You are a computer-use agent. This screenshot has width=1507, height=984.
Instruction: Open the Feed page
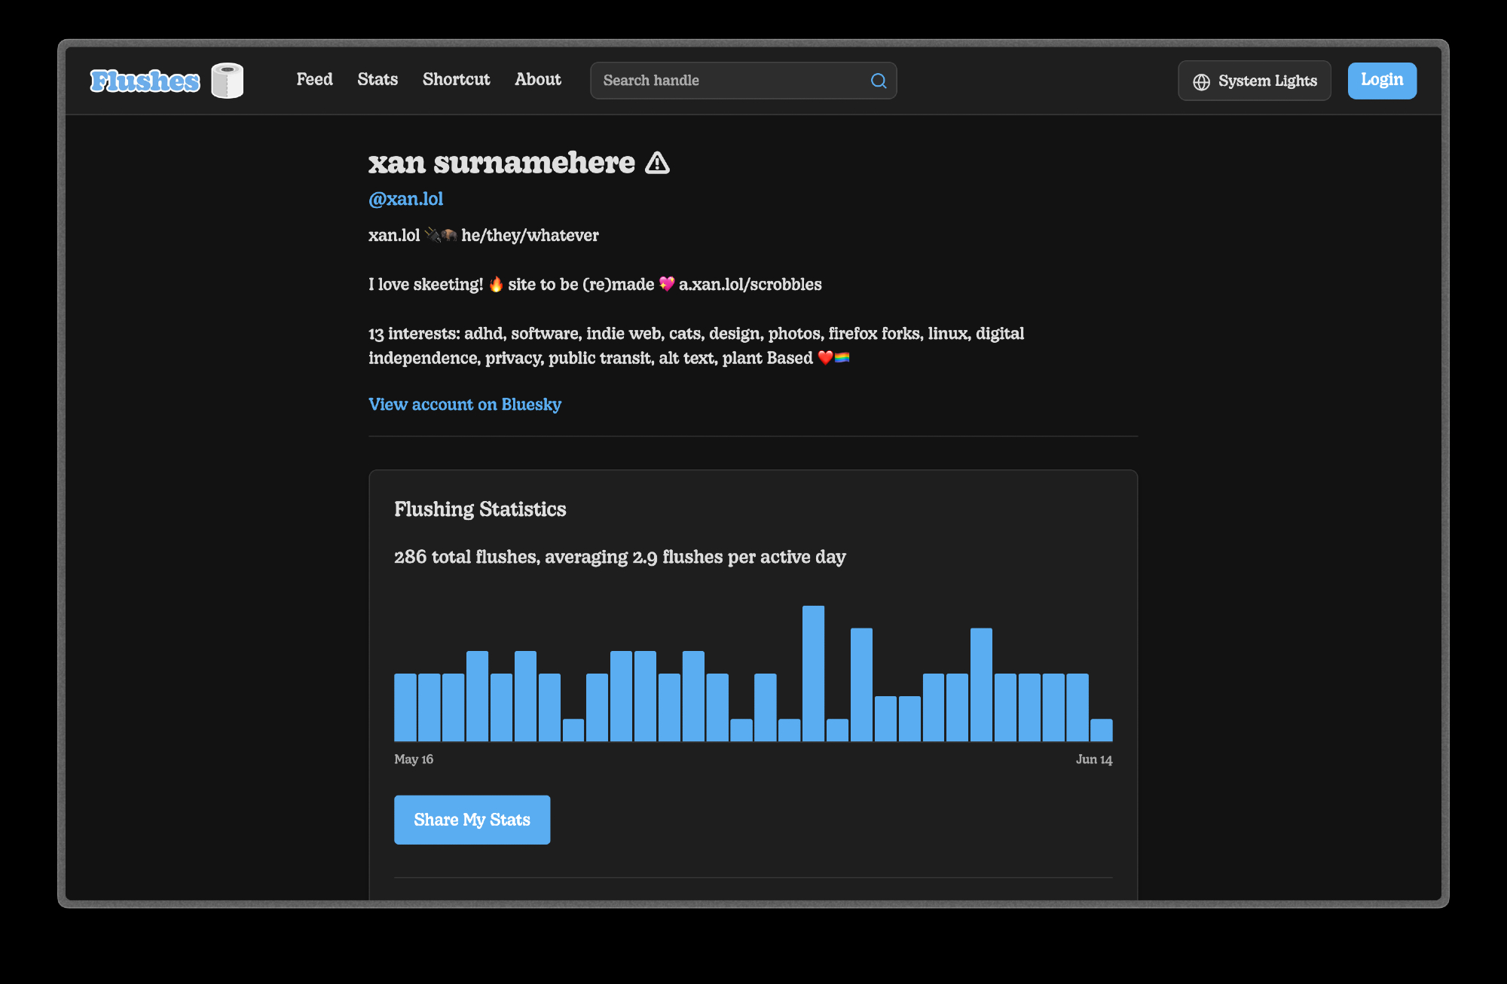[314, 79]
